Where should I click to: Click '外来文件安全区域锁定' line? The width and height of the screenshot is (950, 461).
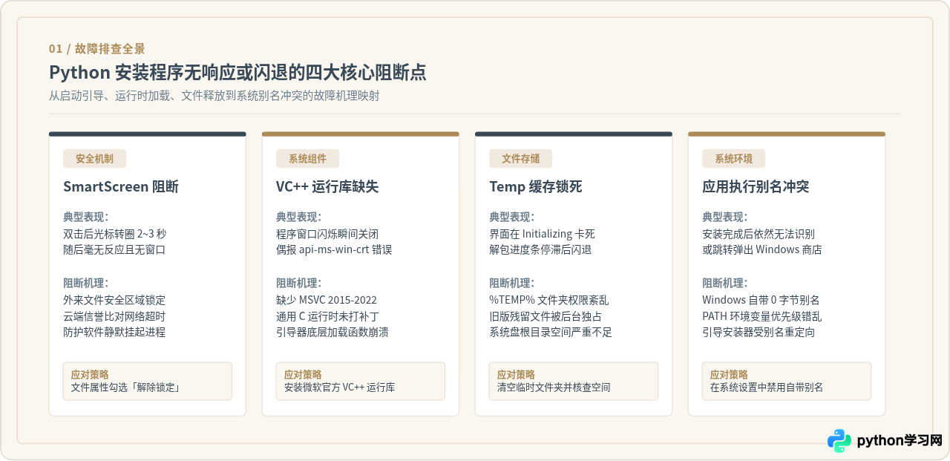pos(114,300)
